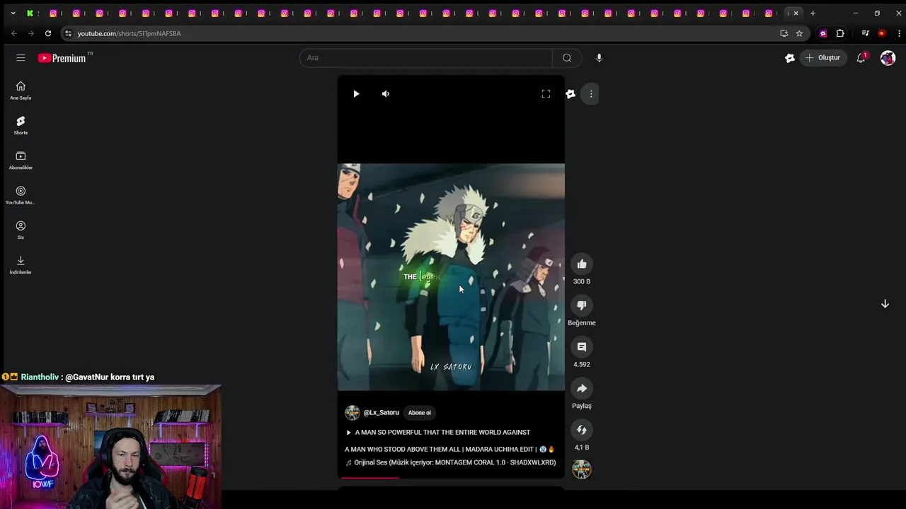Open YouTube Music in sidebar
The height and width of the screenshot is (509, 906).
pos(21,195)
